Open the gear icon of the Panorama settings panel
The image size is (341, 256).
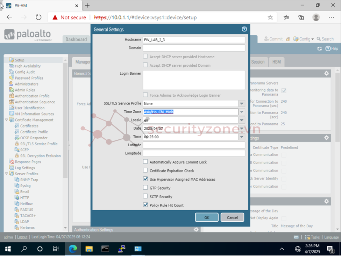tap(326, 73)
